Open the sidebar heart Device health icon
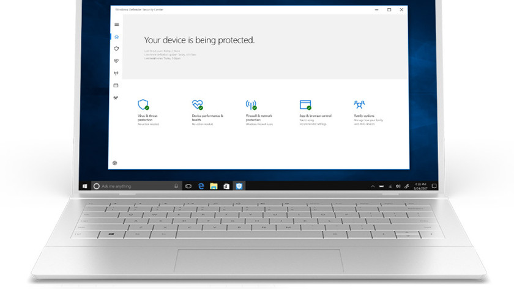 tap(116, 61)
